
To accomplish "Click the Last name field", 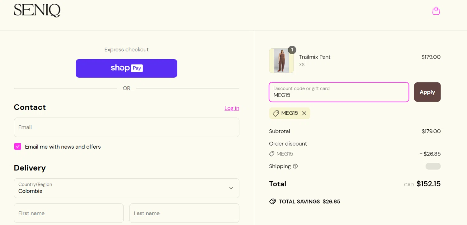I will [x=184, y=213].
